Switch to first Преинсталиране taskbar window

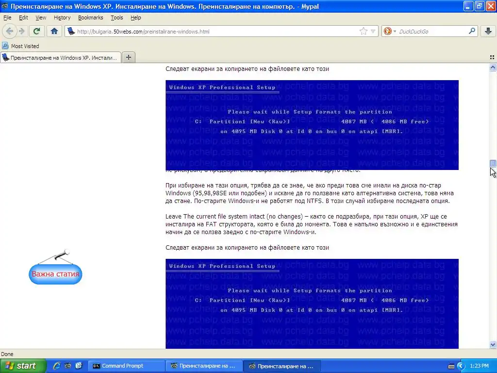click(204, 366)
